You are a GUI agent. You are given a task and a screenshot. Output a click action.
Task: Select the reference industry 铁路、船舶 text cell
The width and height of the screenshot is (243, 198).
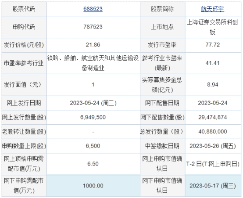(93, 63)
